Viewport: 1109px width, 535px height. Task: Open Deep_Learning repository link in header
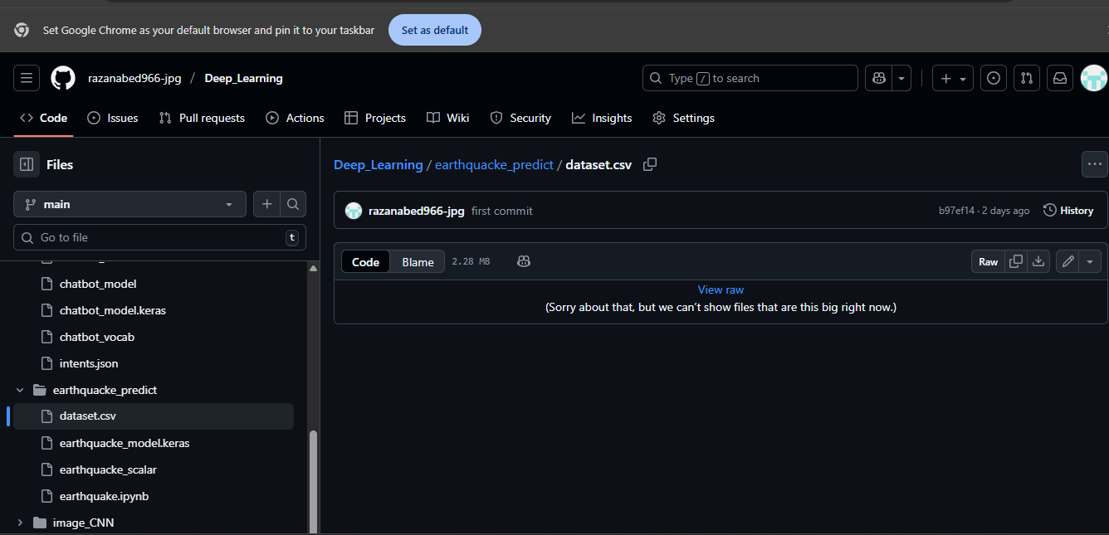[x=244, y=78]
